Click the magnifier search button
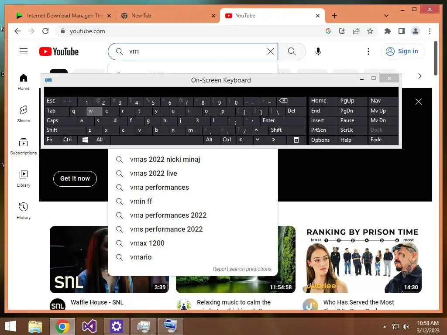The height and width of the screenshot is (335, 447). pyautogui.click(x=292, y=51)
